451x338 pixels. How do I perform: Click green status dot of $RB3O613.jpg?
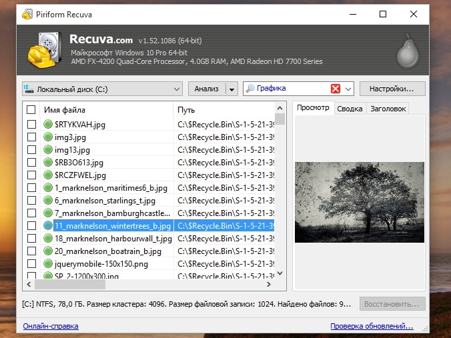[x=48, y=162]
